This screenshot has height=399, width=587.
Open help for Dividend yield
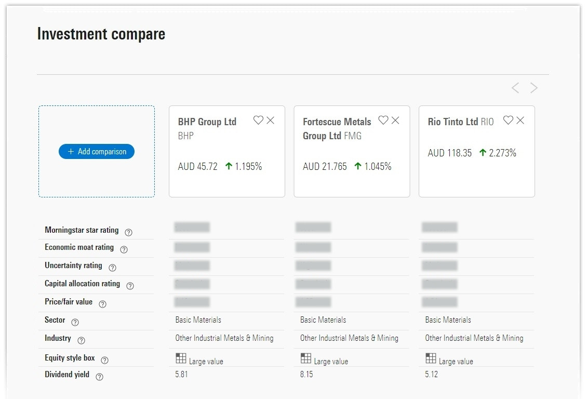click(99, 376)
